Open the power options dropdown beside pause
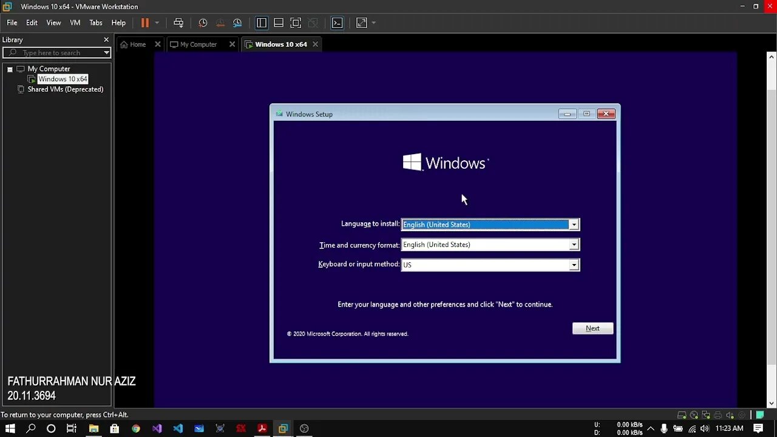The width and height of the screenshot is (777, 437). pos(157,23)
